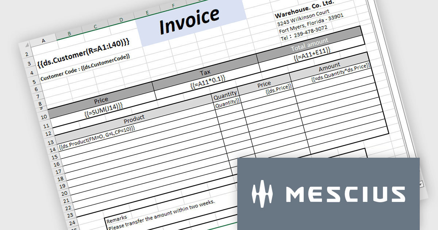This screenshot has width=438, height=230.
Task: Select row 16 header
Action: (57, 164)
